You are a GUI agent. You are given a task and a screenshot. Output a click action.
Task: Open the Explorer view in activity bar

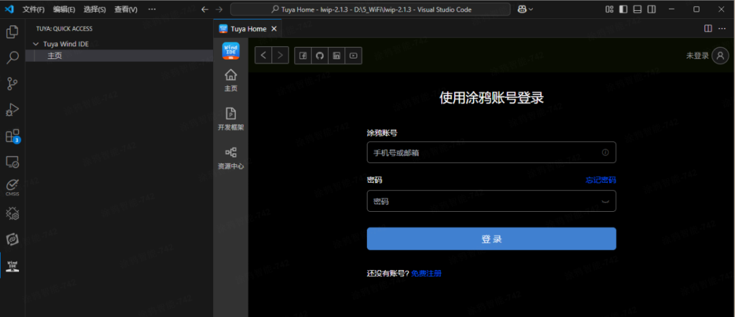pos(12,32)
